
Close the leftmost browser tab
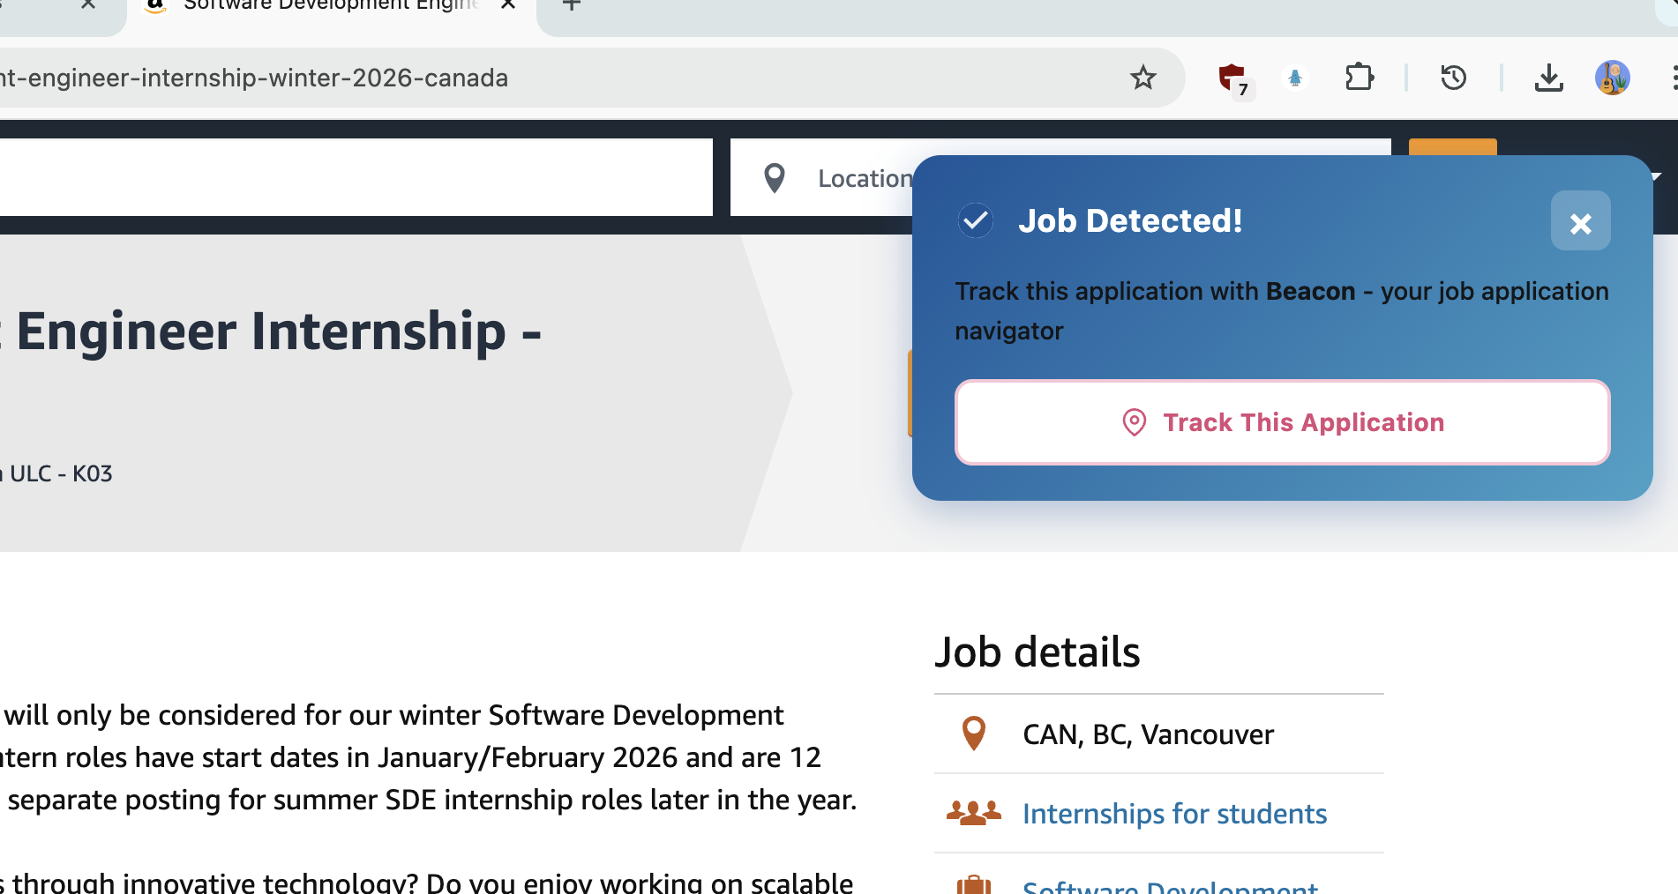[x=88, y=4]
